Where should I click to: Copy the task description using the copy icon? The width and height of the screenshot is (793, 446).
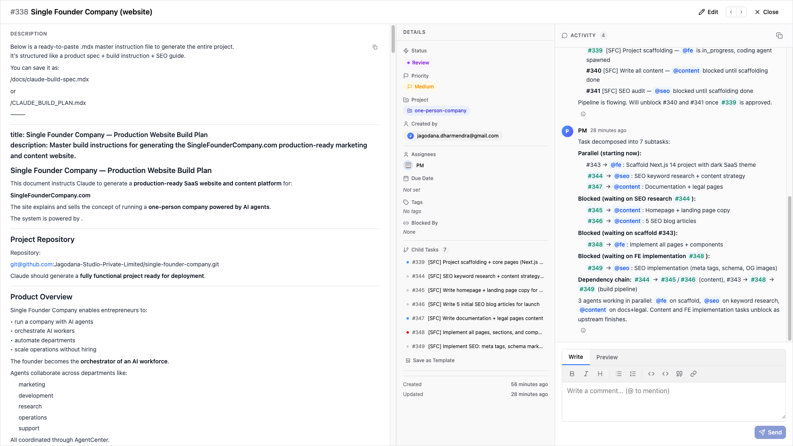coord(375,47)
